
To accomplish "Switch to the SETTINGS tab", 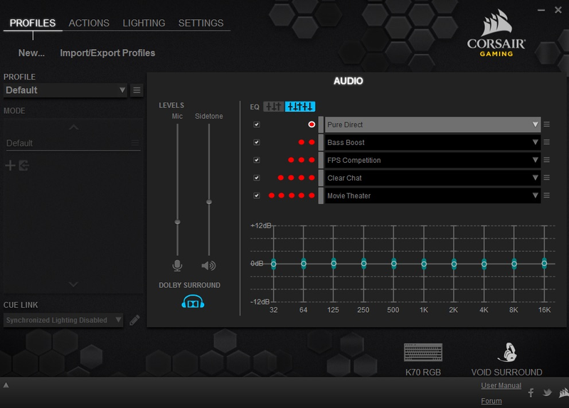I will coord(201,23).
